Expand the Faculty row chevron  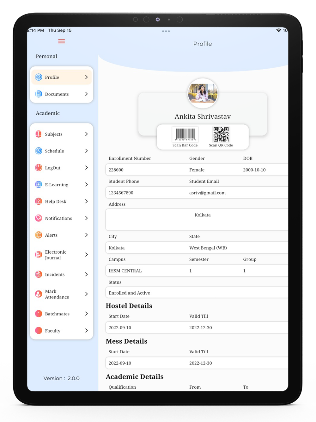click(86, 331)
